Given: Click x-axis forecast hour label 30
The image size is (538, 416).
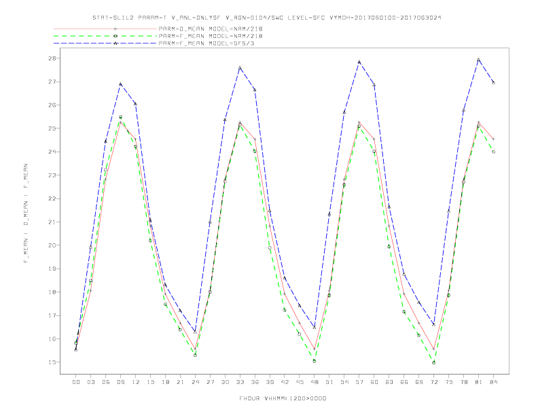Looking at the screenshot, I should pyautogui.click(x=225, y=382).
